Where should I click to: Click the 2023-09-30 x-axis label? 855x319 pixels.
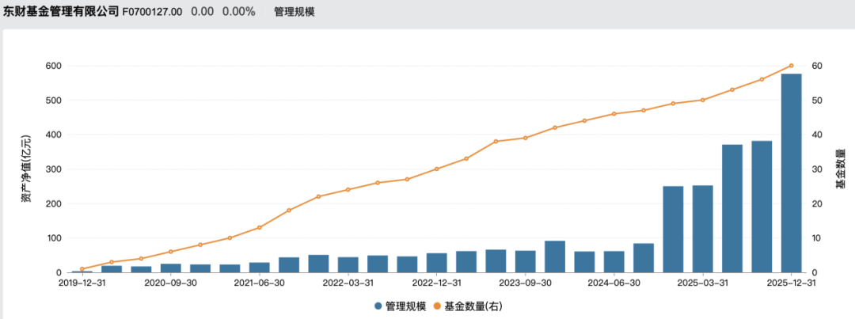[x=525, y=283]
